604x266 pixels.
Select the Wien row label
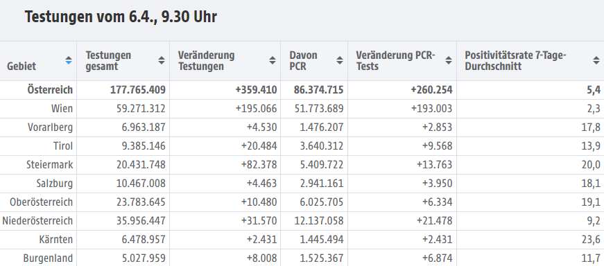(62, 109)
